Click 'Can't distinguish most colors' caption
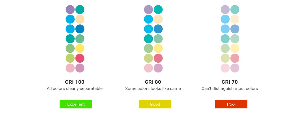 230,89
